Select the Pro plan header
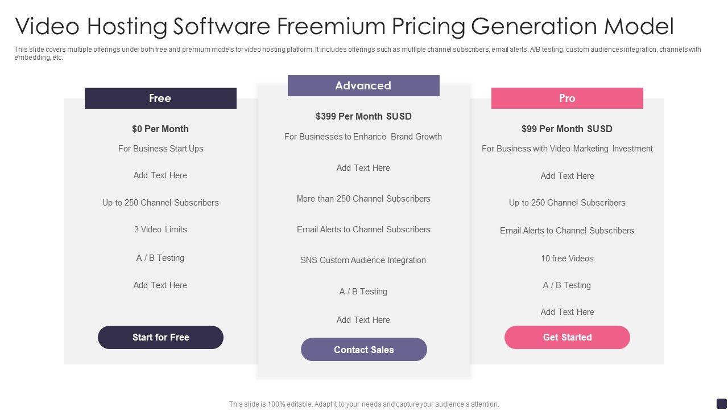The width and height of the screenshot is (728, 410). tap(567, 98)
